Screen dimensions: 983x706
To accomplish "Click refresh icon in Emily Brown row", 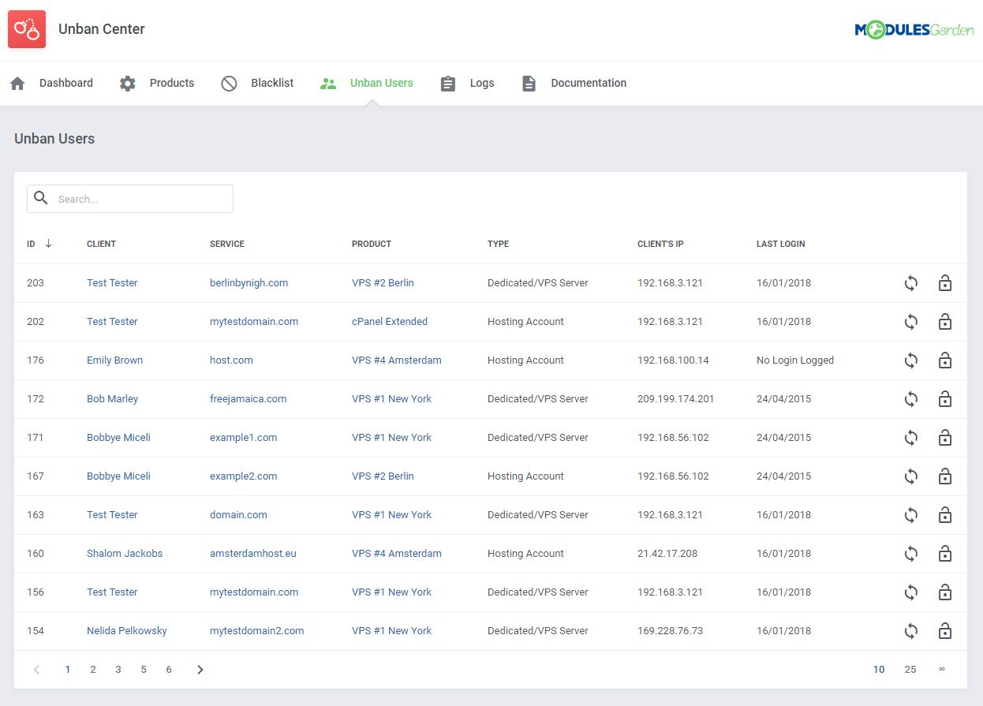I will point(911,360).
